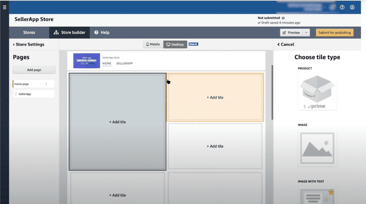Select the Product tile type box icon
366x204 pixels.
[x=317, y=92]
